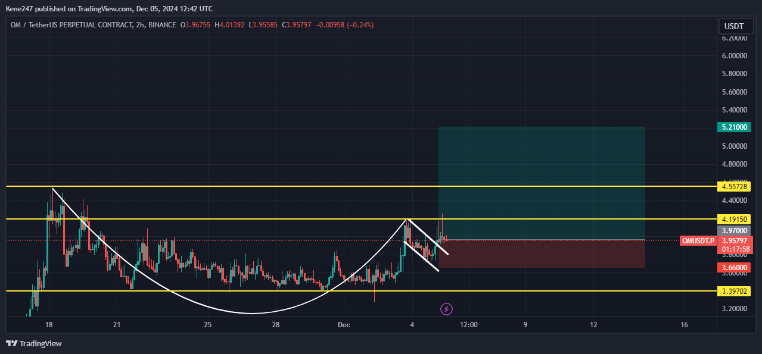Click the 18 date label on time axis

(x=49, y=325)
